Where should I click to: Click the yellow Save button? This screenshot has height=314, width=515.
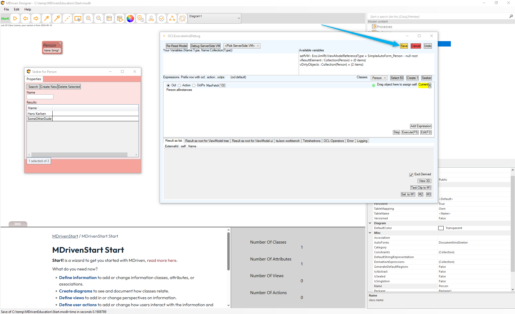point(404,46)
